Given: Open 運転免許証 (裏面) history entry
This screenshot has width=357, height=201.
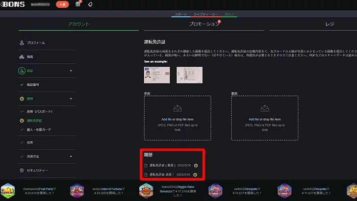Looking at the screenshot, I should click(162, 165).
